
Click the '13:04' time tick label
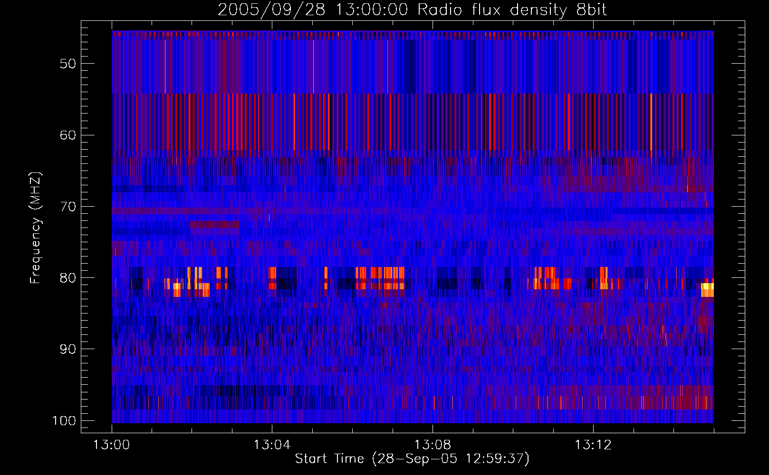coord(272,445)
